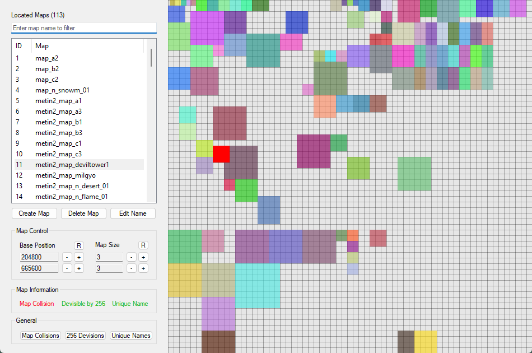Sort by the ID column header
The width and height of the screenshot is (532, 353).
pos(23,46)
